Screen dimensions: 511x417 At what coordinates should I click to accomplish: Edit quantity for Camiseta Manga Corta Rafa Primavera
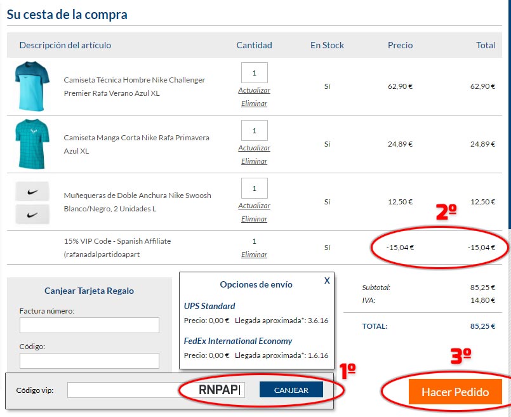[x=254, y=130]
